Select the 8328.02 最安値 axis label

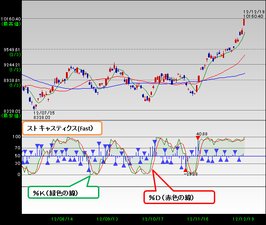click(x=11, y=113)
